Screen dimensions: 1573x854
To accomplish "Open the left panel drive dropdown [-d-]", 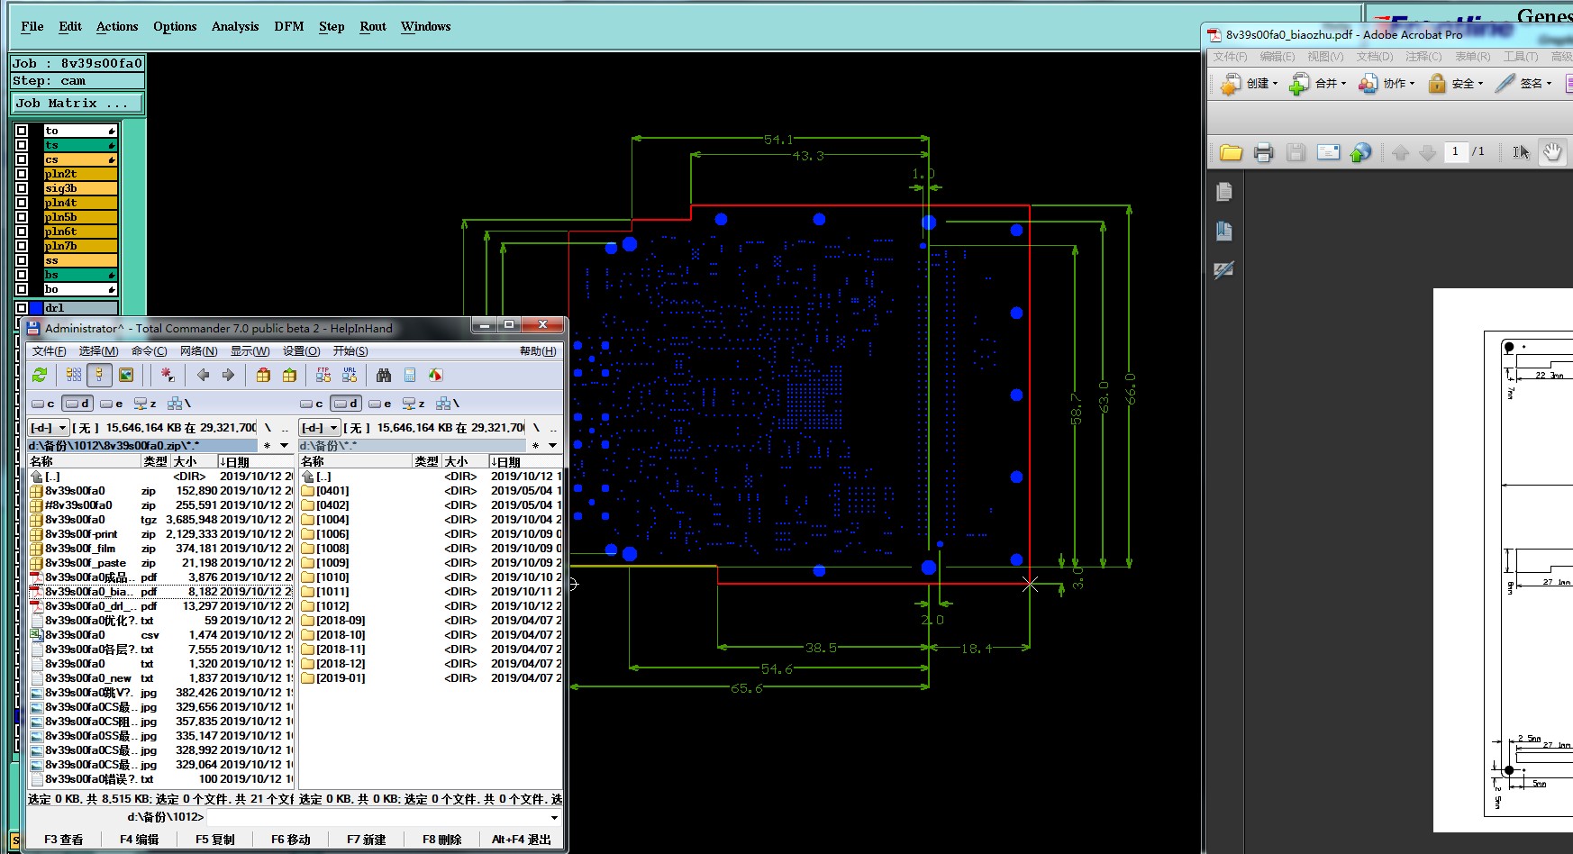I will (x=49, y=428).
